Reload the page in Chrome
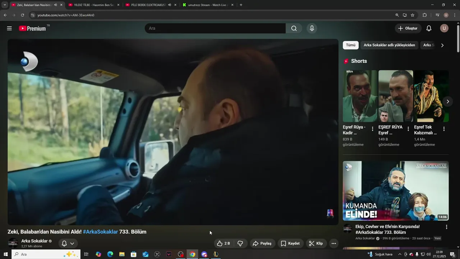 click(x=22, y=15)
